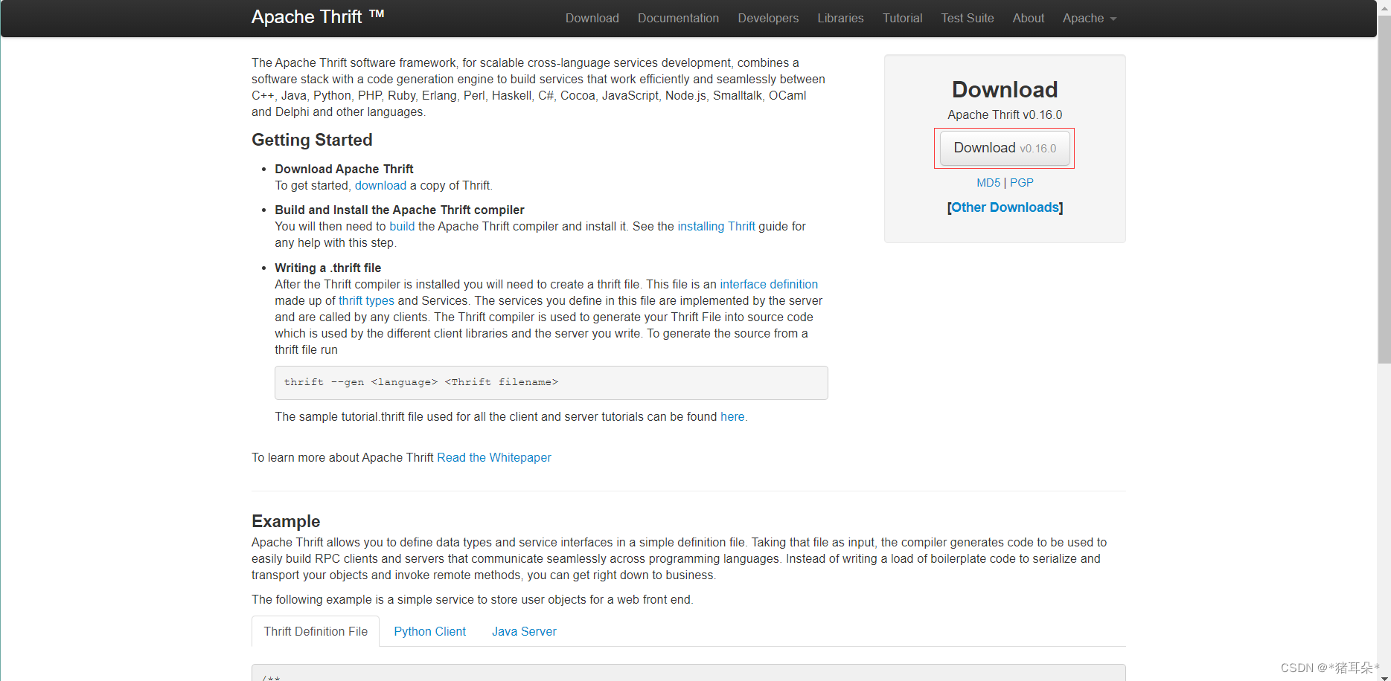The image size is (1391, 681).
Task: Open the MD5 checksum link
Action: (x=988, y=183)
